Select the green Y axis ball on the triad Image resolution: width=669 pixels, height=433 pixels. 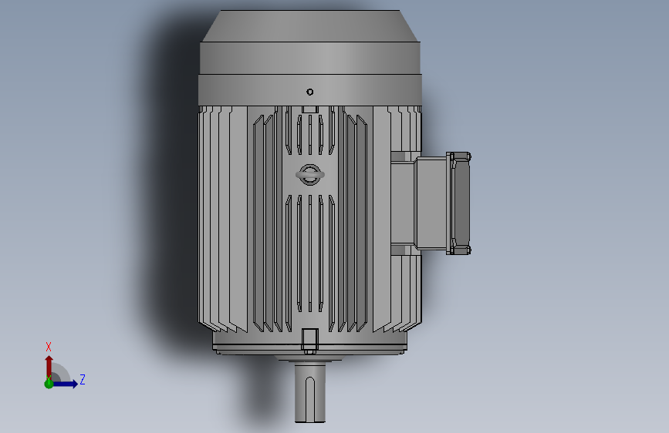[x=49, y=384]
